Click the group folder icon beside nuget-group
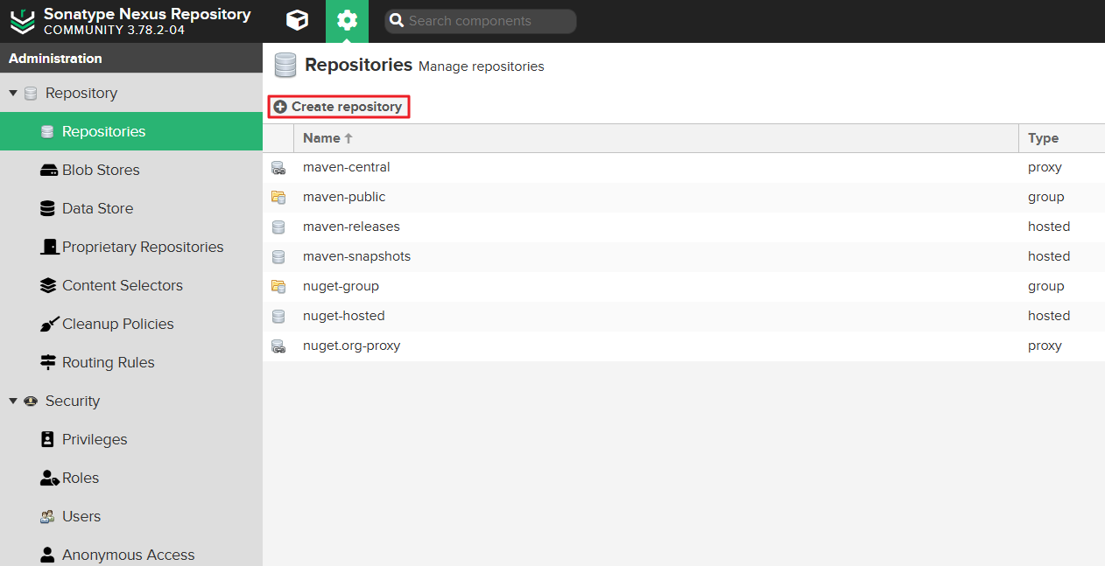 (x=278, y=286)
